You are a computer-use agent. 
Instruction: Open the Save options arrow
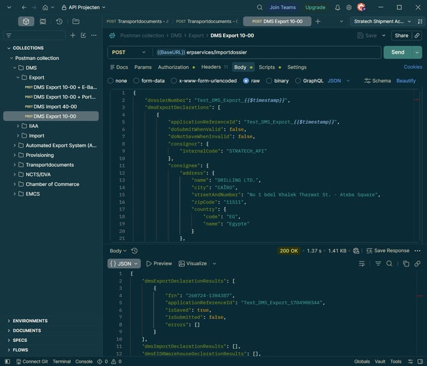click(384, 36)
